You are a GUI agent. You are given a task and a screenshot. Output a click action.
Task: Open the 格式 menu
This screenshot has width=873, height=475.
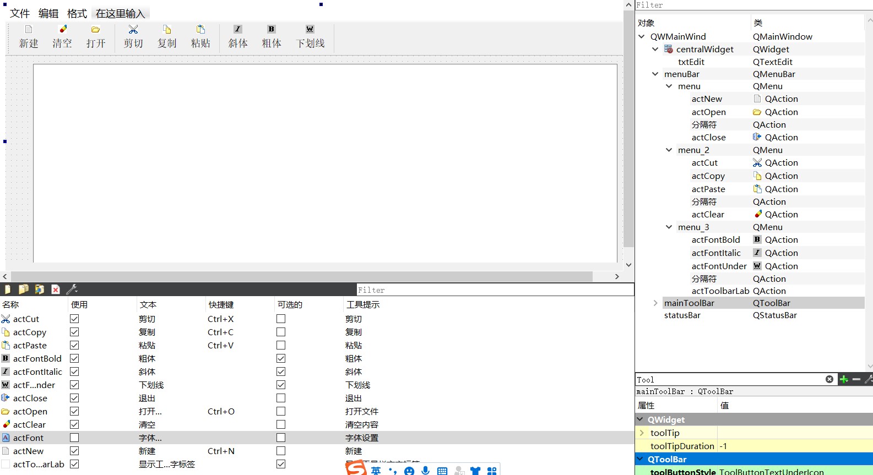click(77, 14)
